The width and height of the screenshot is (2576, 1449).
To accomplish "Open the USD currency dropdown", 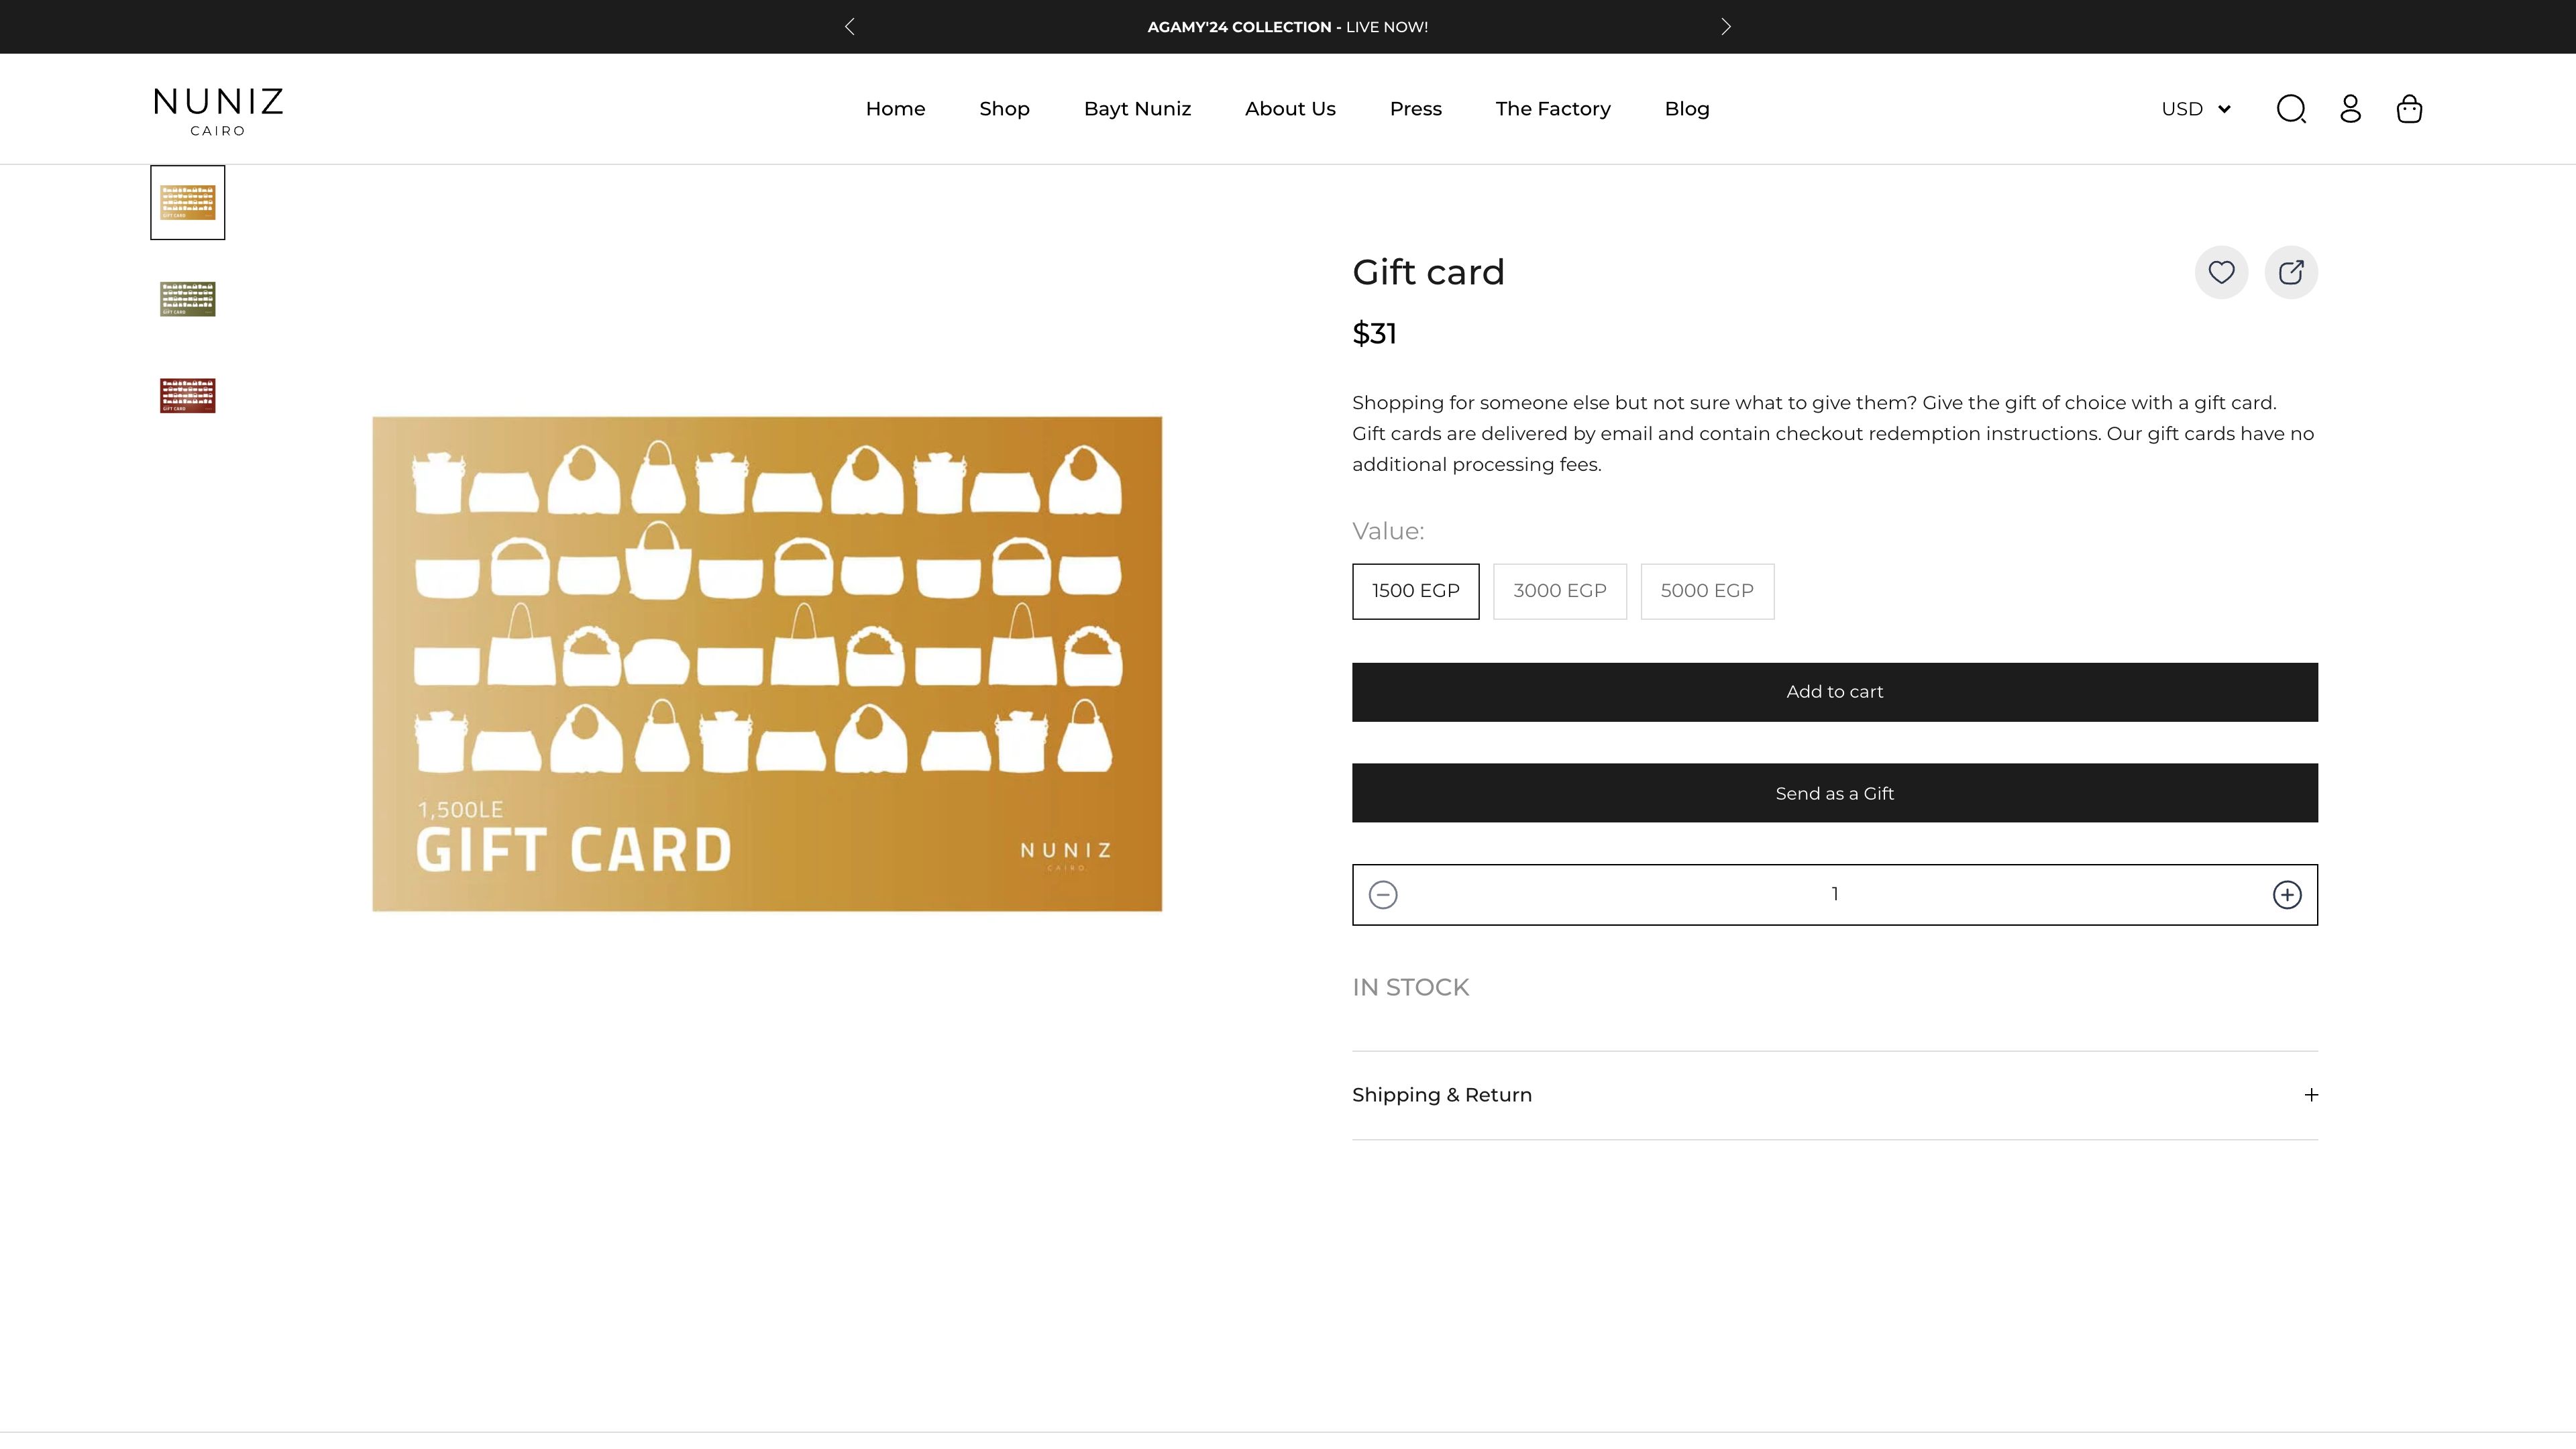I will tap(2195, 108).
